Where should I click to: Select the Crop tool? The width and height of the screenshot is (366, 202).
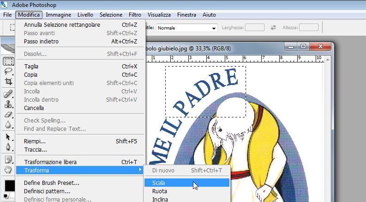[x=8, y=81]
